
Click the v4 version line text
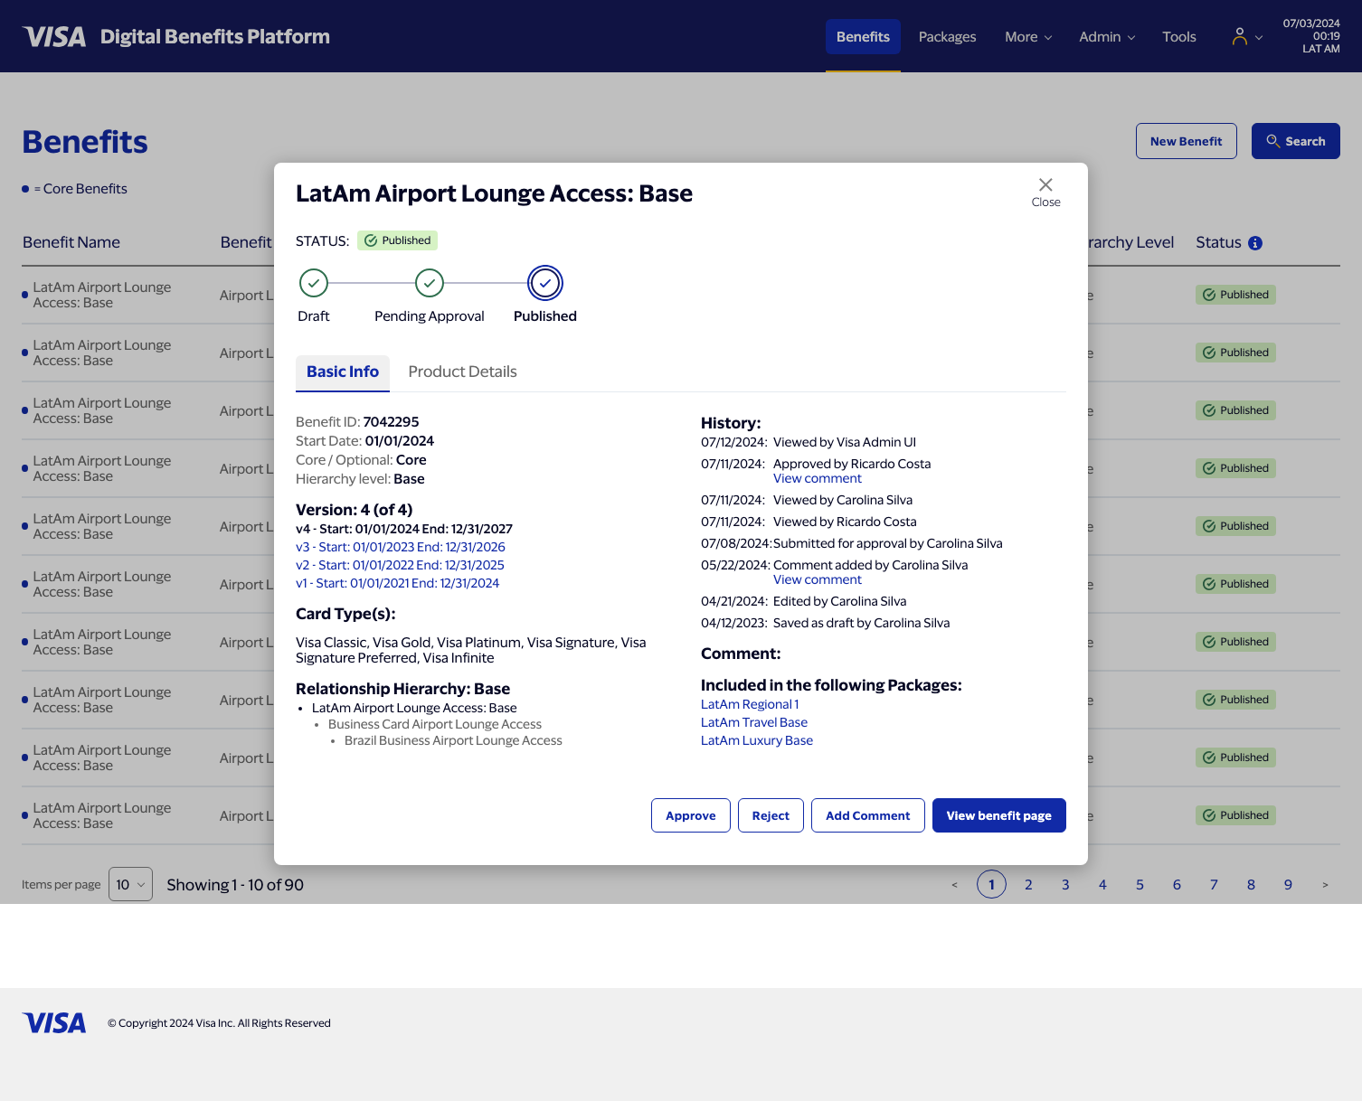click(404, 529)
